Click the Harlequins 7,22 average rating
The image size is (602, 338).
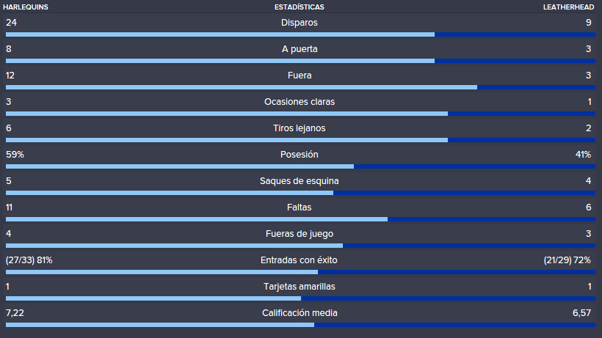pyautogui.click(x=15, y=313)
